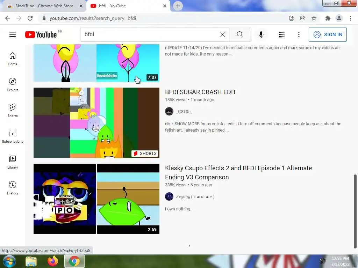This screenshot has width=358, height=268.
Task: Open the BFDI SUGAR CRASH EDIT title
Action: pyautogui.click(x=201, y=92)
